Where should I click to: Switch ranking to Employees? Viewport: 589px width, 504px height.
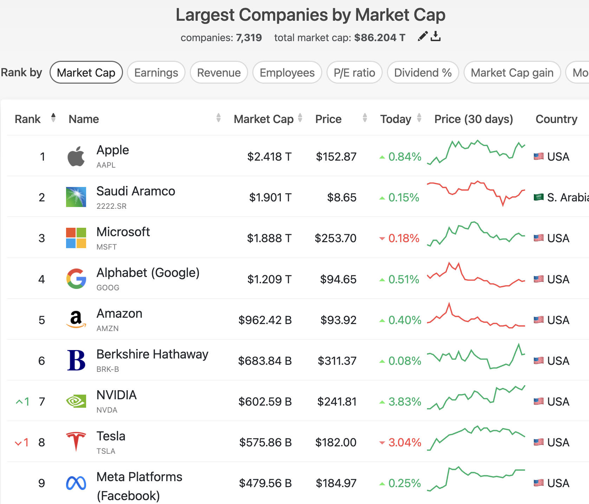(287, 73)
